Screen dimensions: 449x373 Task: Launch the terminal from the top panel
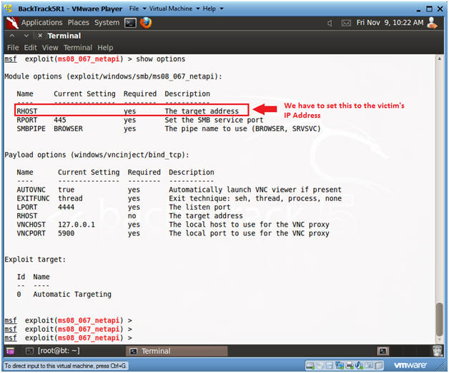point(130,23)
